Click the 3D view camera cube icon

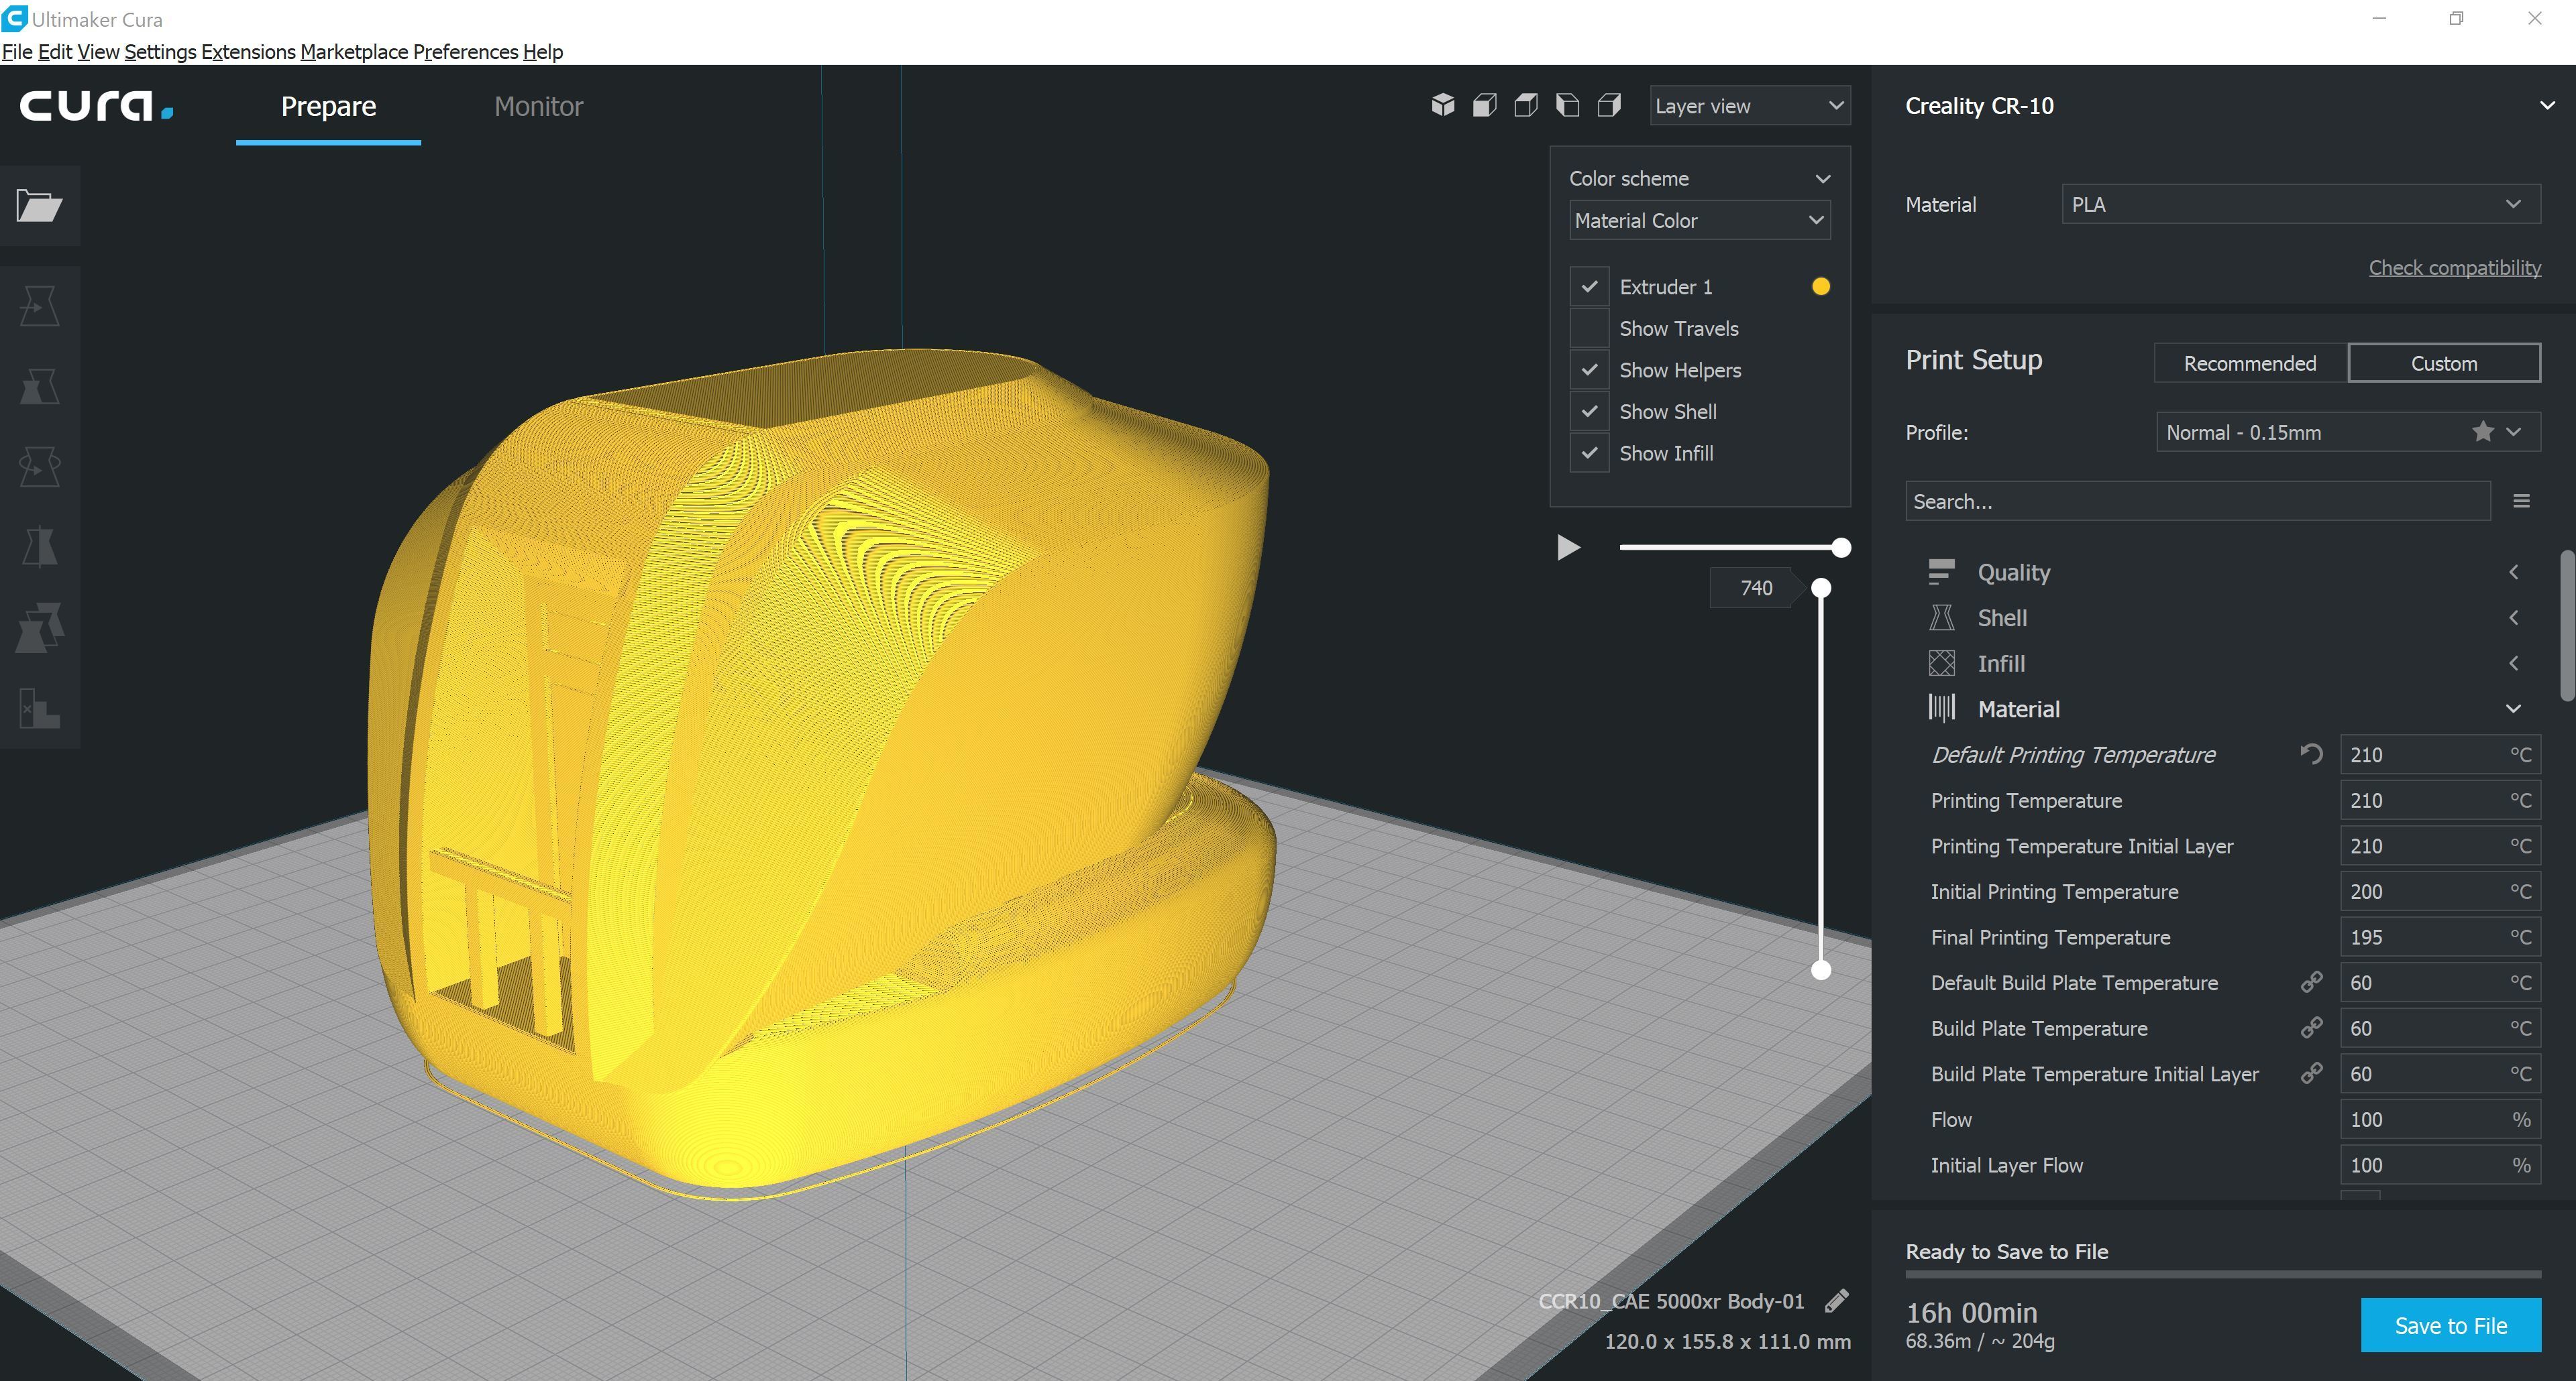1442,105
